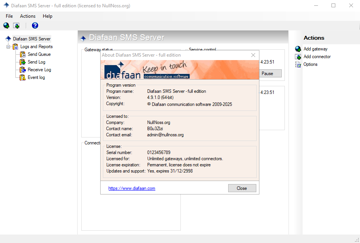Click the Diafaan logo banner in About dialog
Image resolution: width=360 pixels, height=243 pixels.
coord(180,70)
